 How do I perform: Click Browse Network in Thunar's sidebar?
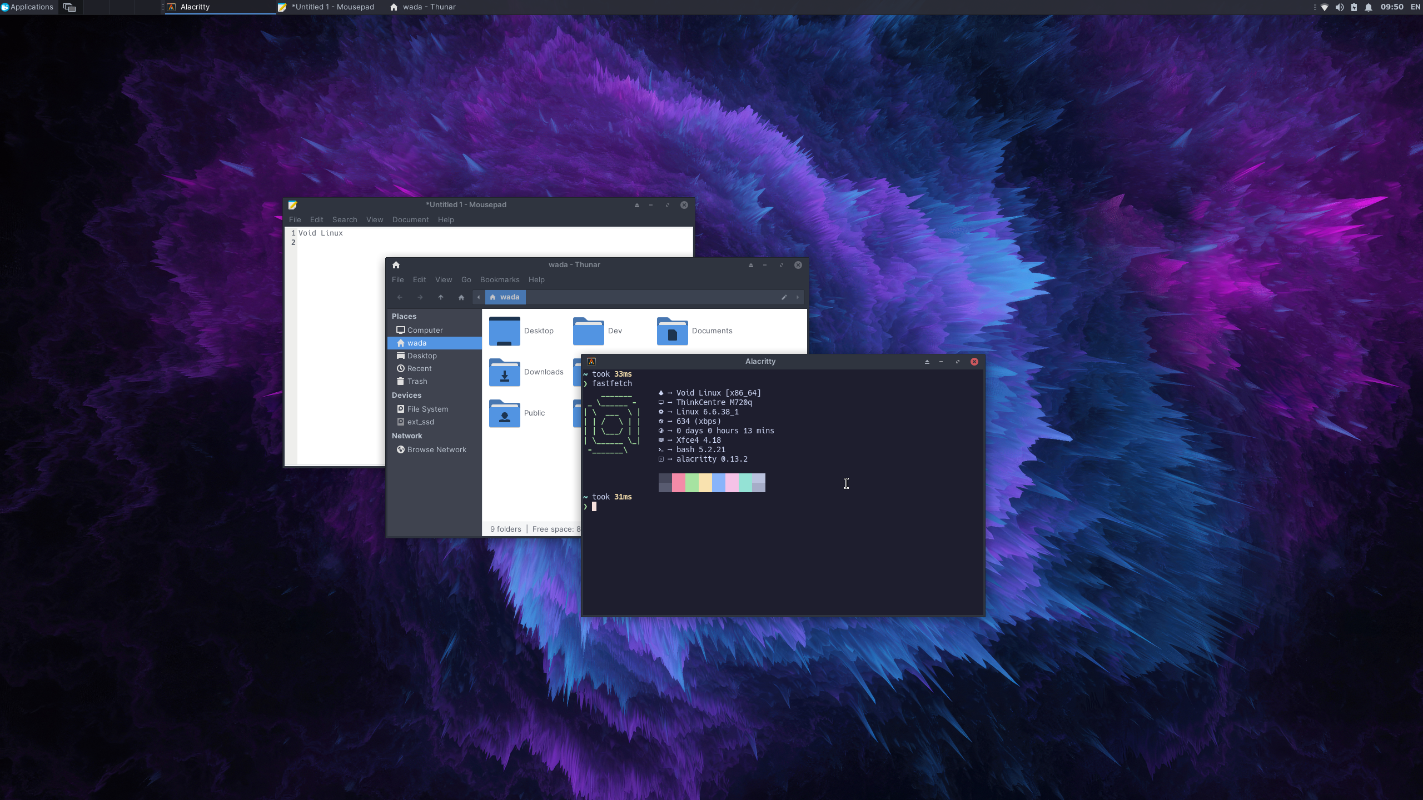pyautogui.click(x=434, y=449)
